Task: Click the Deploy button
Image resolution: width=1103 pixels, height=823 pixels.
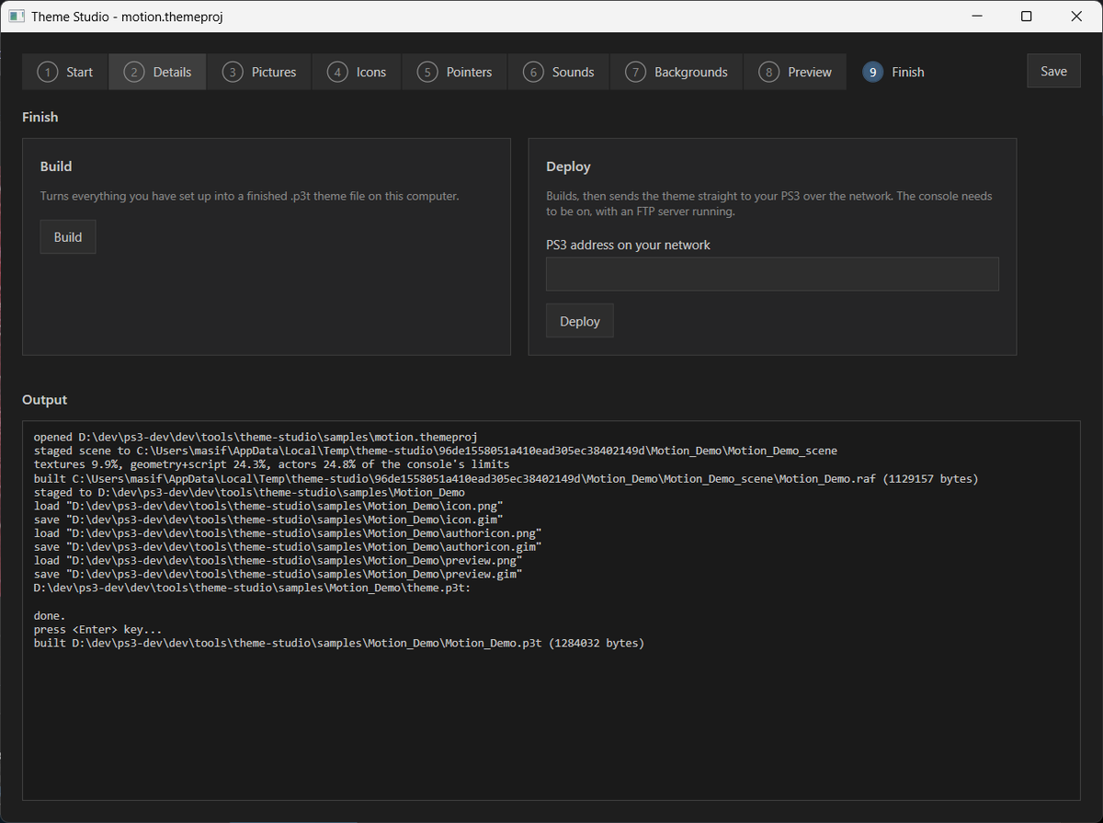Action: coord(580,321)
